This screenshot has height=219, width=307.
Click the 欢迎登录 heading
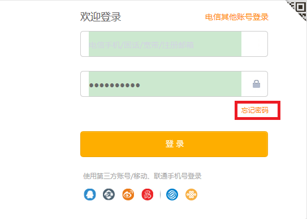coord(101,17)
